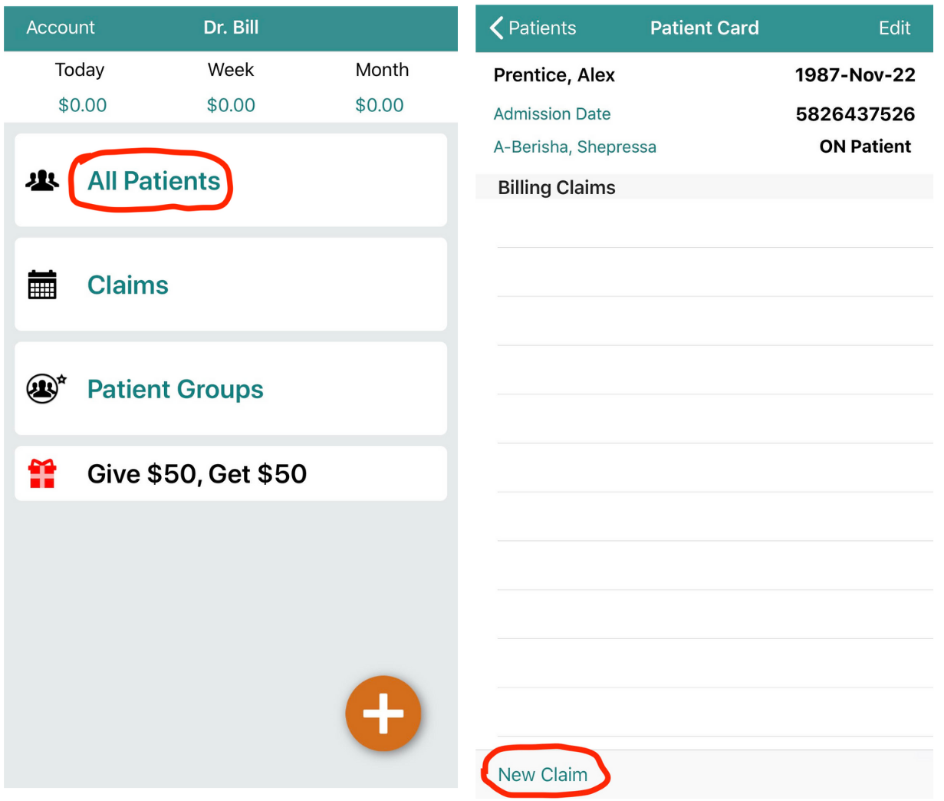View Month earnings total

click(380, 105)
